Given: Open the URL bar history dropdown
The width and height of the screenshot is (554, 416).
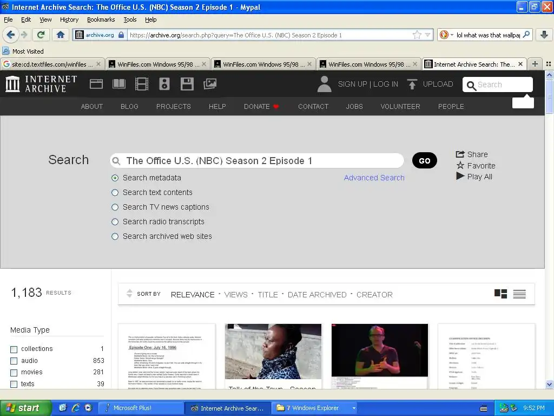Looking at the screenshot, I should [x=428, y=35].
